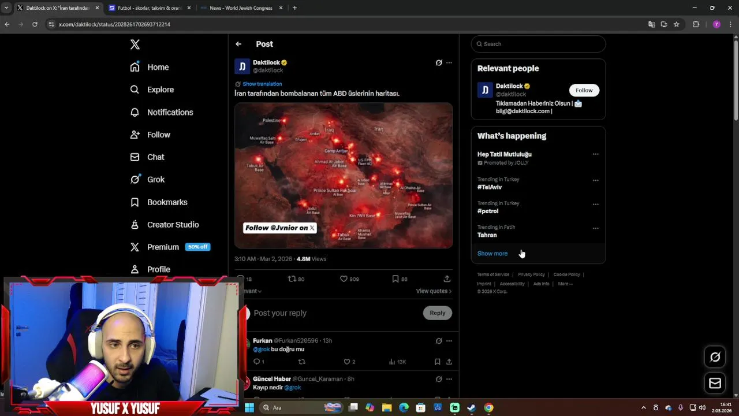
Task: Open Creator Studio
Action: tap(165, 225)
